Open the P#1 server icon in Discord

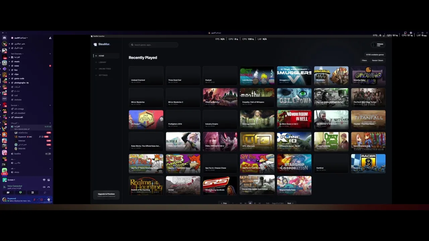click(4, 99)
